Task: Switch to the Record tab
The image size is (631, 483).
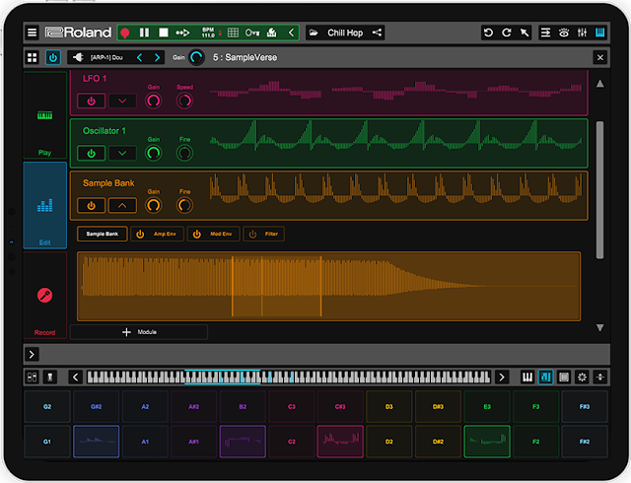Action: tap(44, 296)
